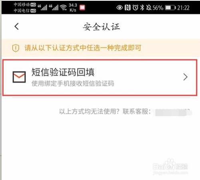Image resolution: width=200 pixels, height=180 pixels.
Task: Tap the alarm clock status icon
Action: coord(135,8)
